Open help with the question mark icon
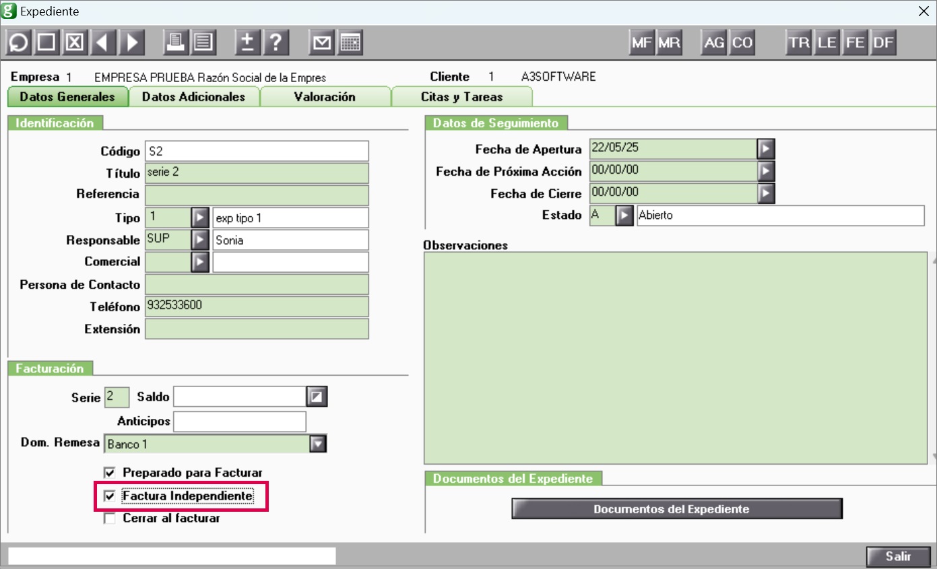The image size is (937, 569). pyautogui.click(x=276, y=43)
